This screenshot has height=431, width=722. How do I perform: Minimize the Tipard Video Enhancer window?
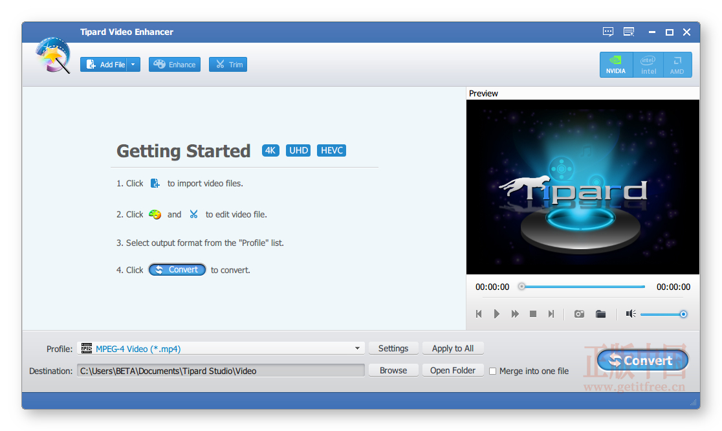[x=652, y=32]
